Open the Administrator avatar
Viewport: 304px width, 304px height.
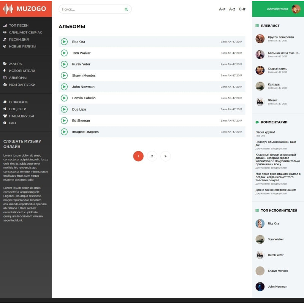pos(296,9)
